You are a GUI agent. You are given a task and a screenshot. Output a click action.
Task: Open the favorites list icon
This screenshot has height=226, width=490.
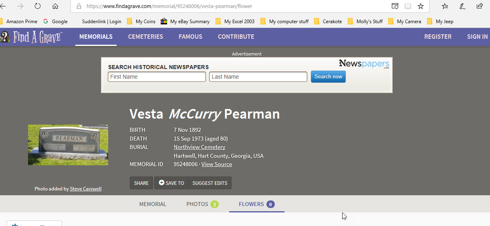pyautogui.click(x=445, y=6)
